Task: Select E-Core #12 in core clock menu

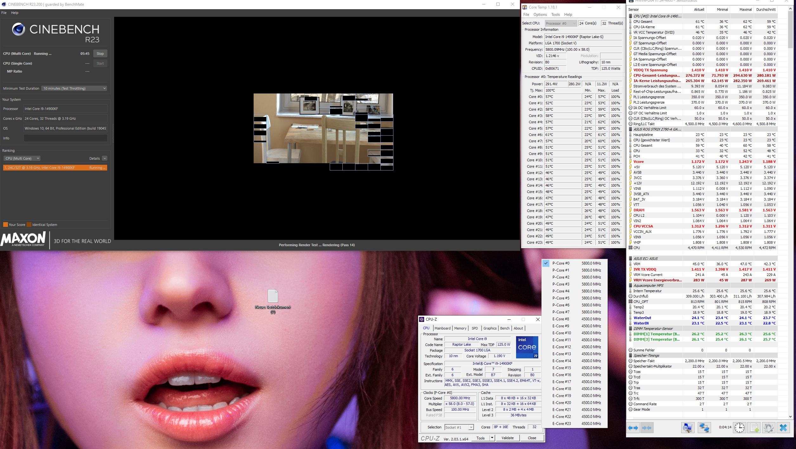Action: [574, 347]
